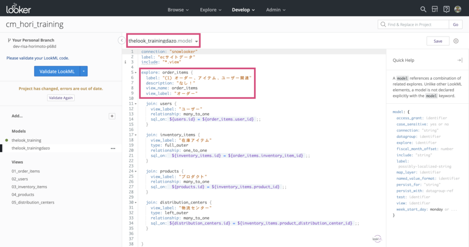
Task: Open the help question mark icon
Action: click(446, 9)
